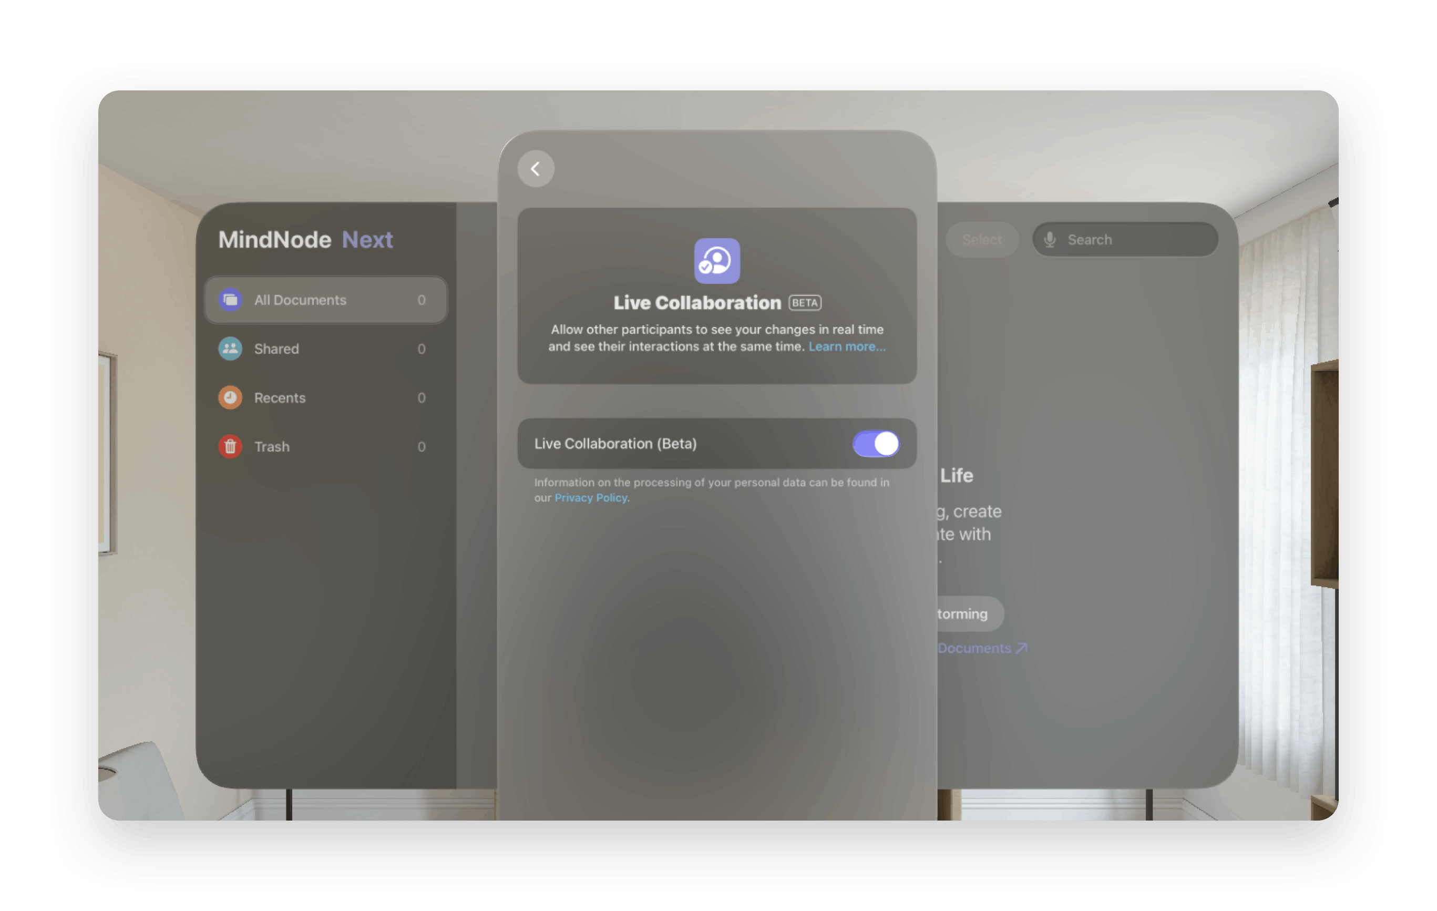Click the Shared documents icon

click(230, 347)
